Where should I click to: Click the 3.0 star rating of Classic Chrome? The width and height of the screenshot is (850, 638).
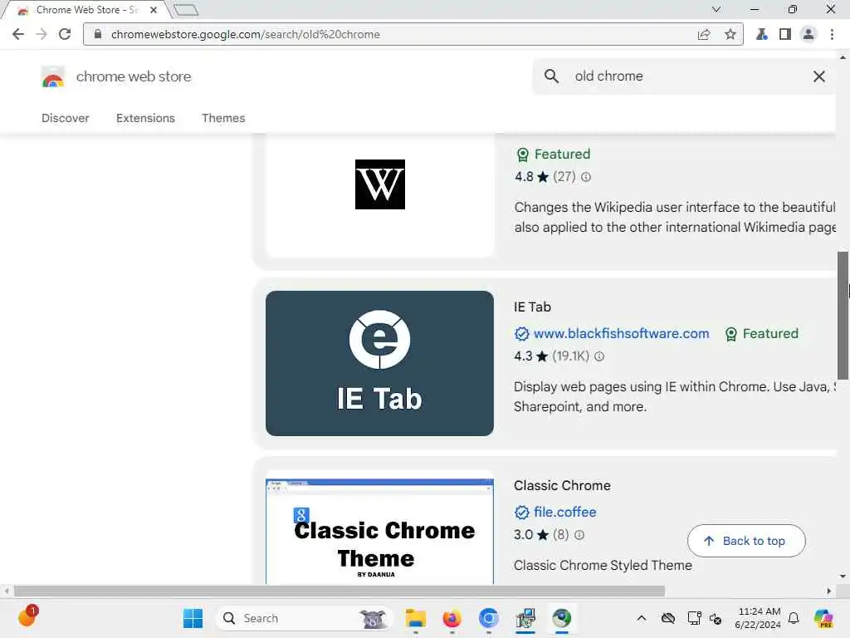pos(531,535)
